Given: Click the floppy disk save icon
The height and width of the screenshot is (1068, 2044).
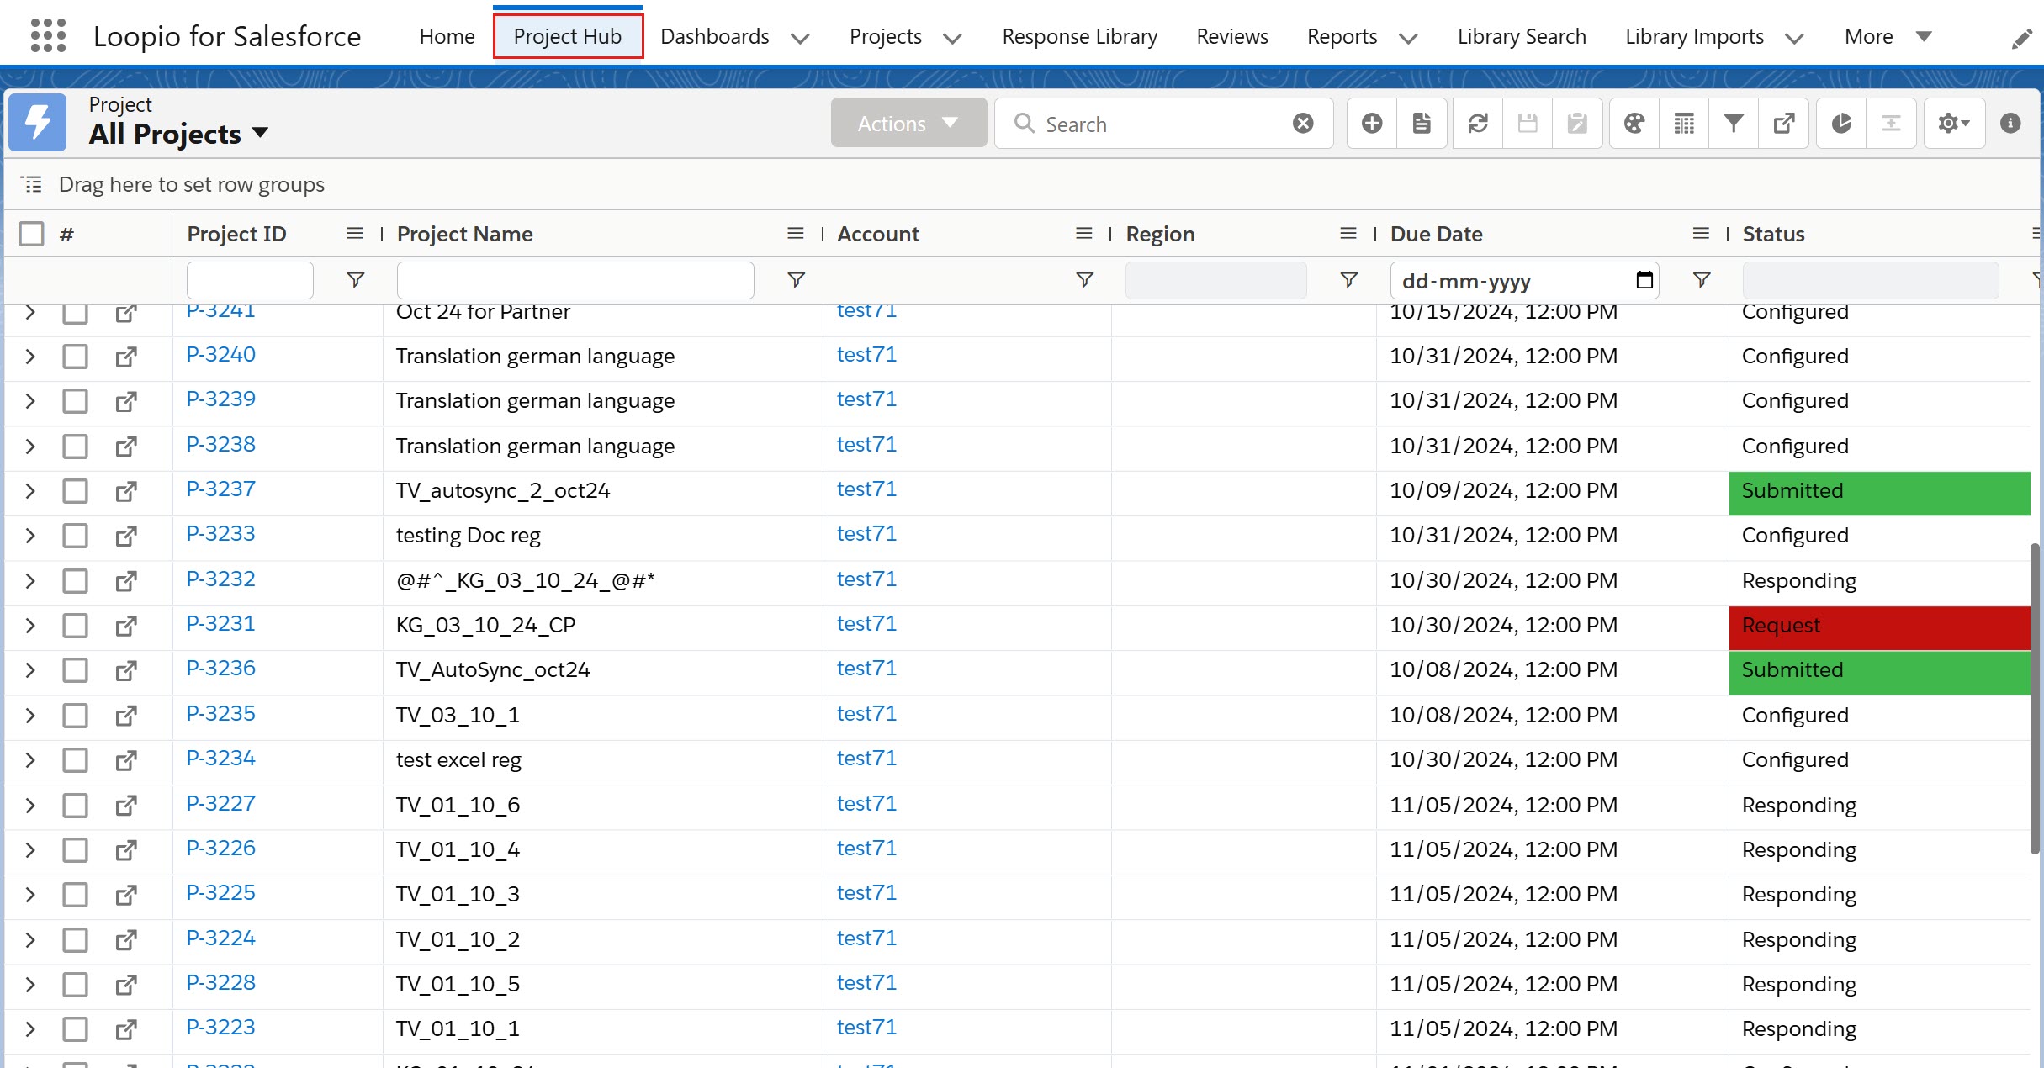Looking at the screenshot, I should pyautogui.click(x=1528, y=124).
